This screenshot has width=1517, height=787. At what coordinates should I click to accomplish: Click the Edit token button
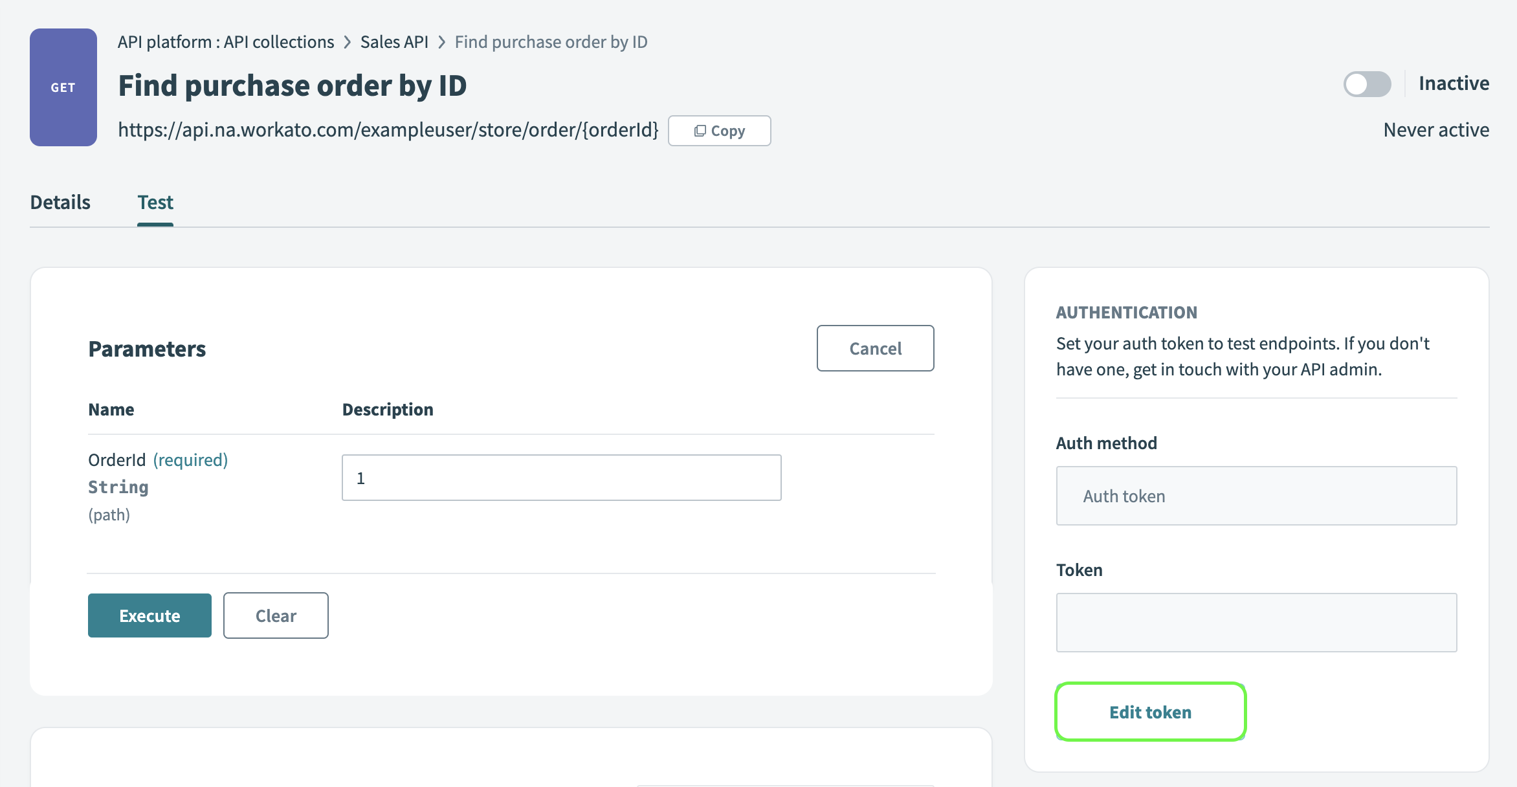coord(1150,712)
